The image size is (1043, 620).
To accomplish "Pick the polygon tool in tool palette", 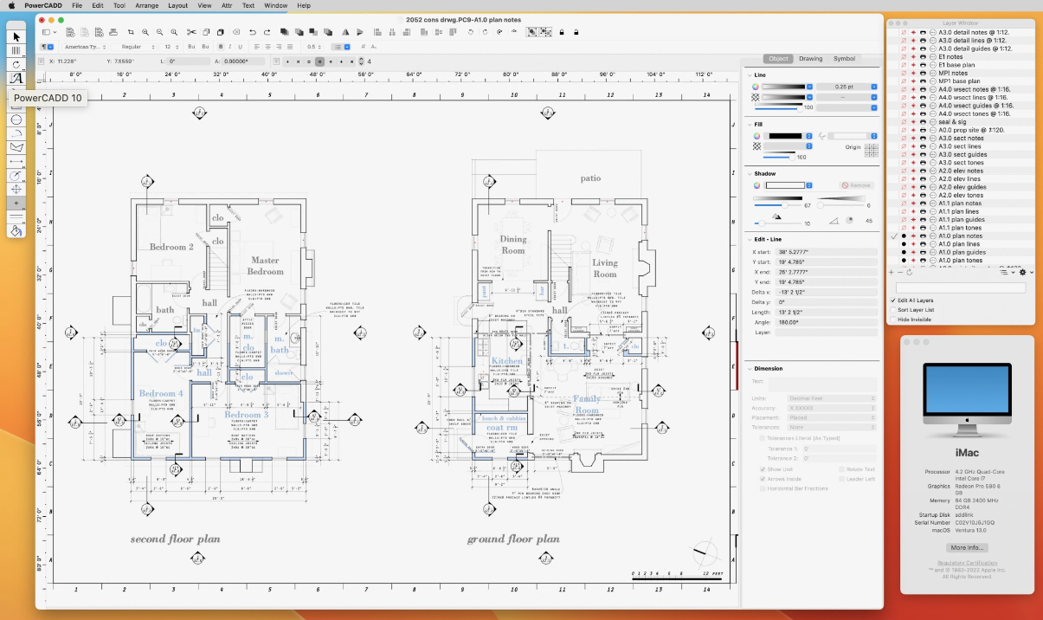I will click(x=16, y=147).
